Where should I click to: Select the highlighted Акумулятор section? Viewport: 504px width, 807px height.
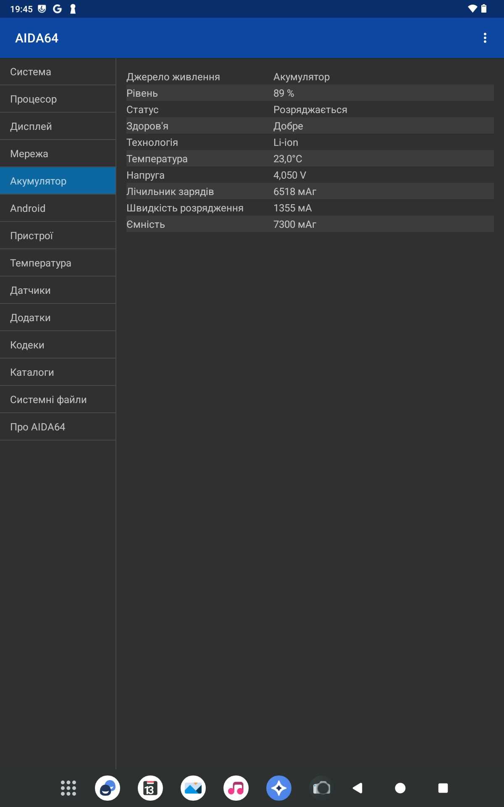coord(58,181)
